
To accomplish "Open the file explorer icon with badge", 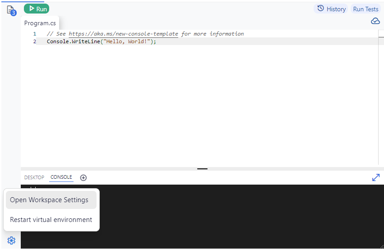I will coord(11,10).
